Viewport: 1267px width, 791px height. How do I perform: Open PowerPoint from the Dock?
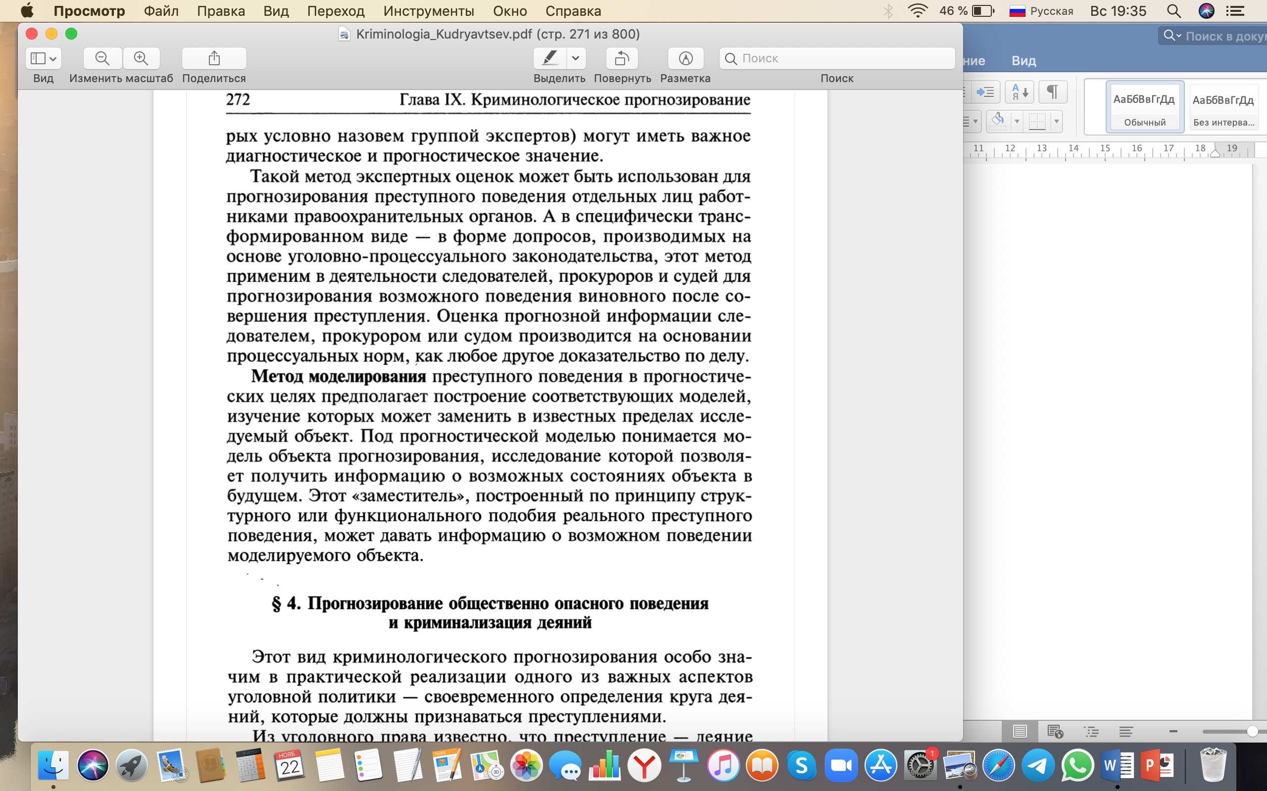[x=1157, y=765]
